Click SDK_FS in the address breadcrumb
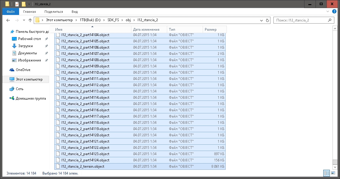Viewport: 340px width, 179px height. tap(113, 20)
